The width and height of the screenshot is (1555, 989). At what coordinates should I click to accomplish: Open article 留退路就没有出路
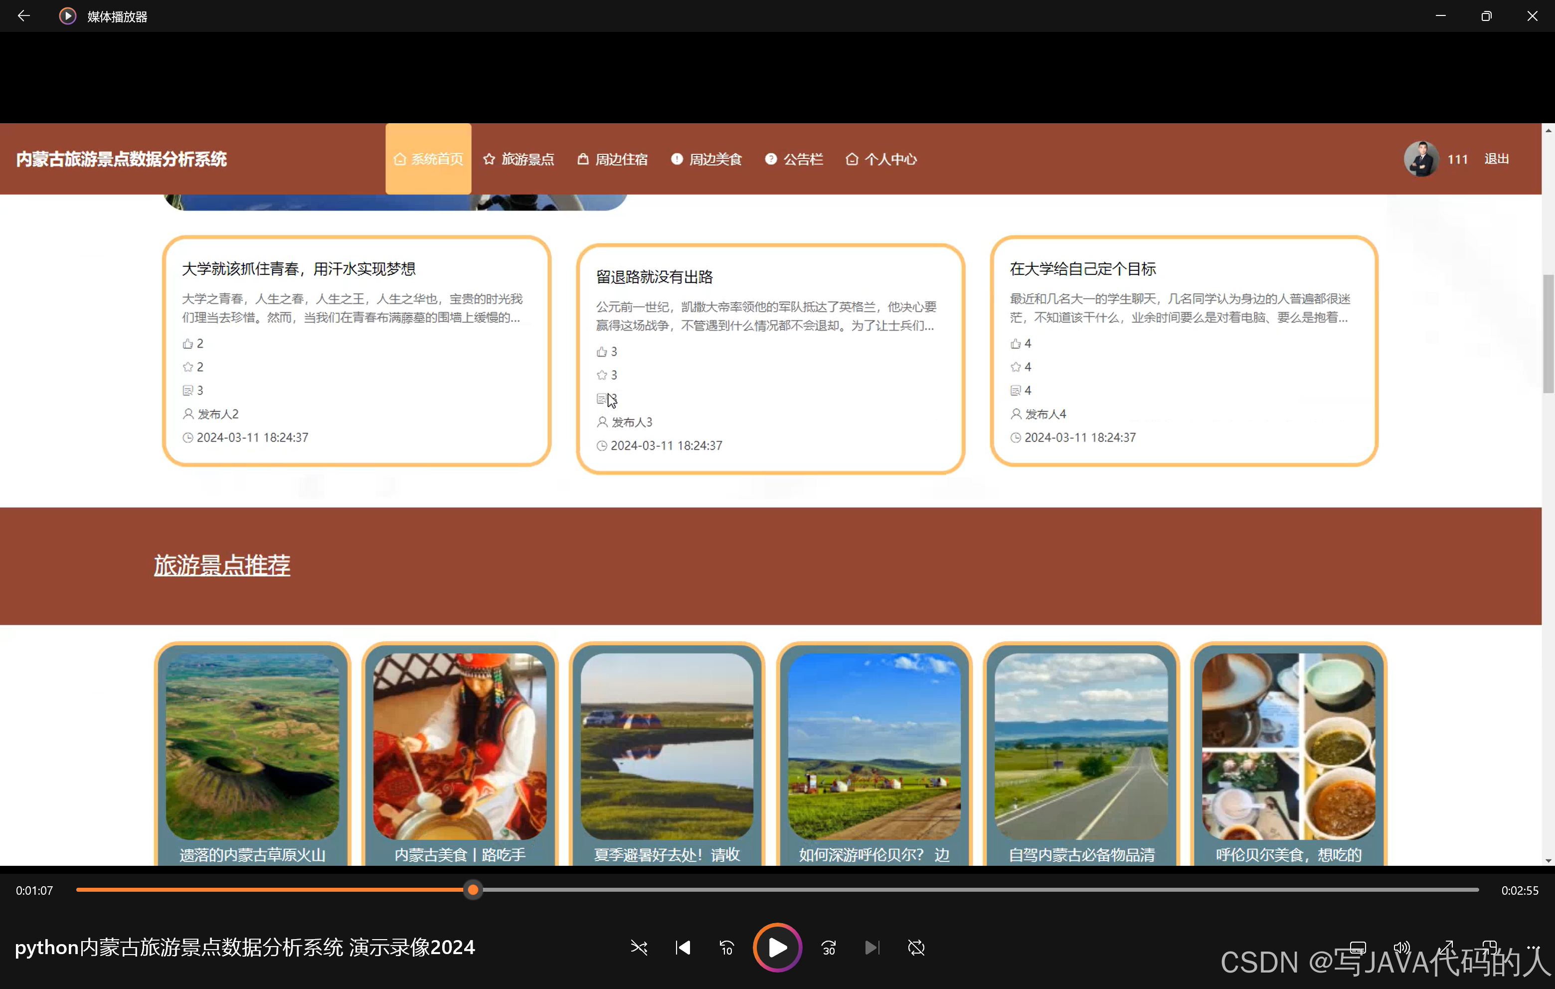(x=654, y=277)
